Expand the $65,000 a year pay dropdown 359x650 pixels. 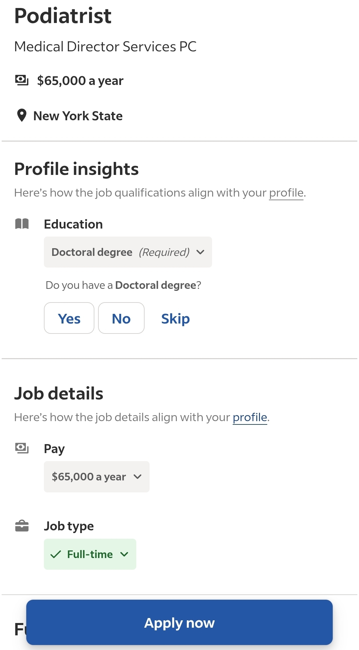click(96, 477)
